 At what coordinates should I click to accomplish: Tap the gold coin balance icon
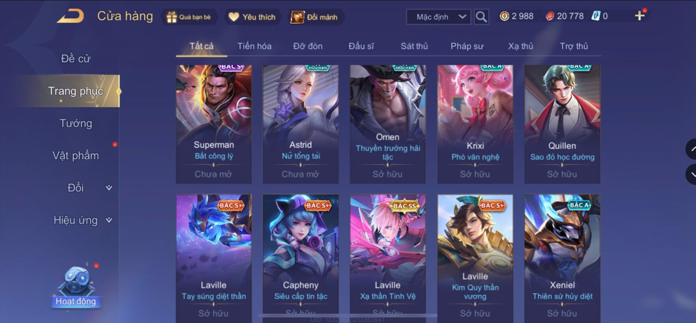(504, 16)
